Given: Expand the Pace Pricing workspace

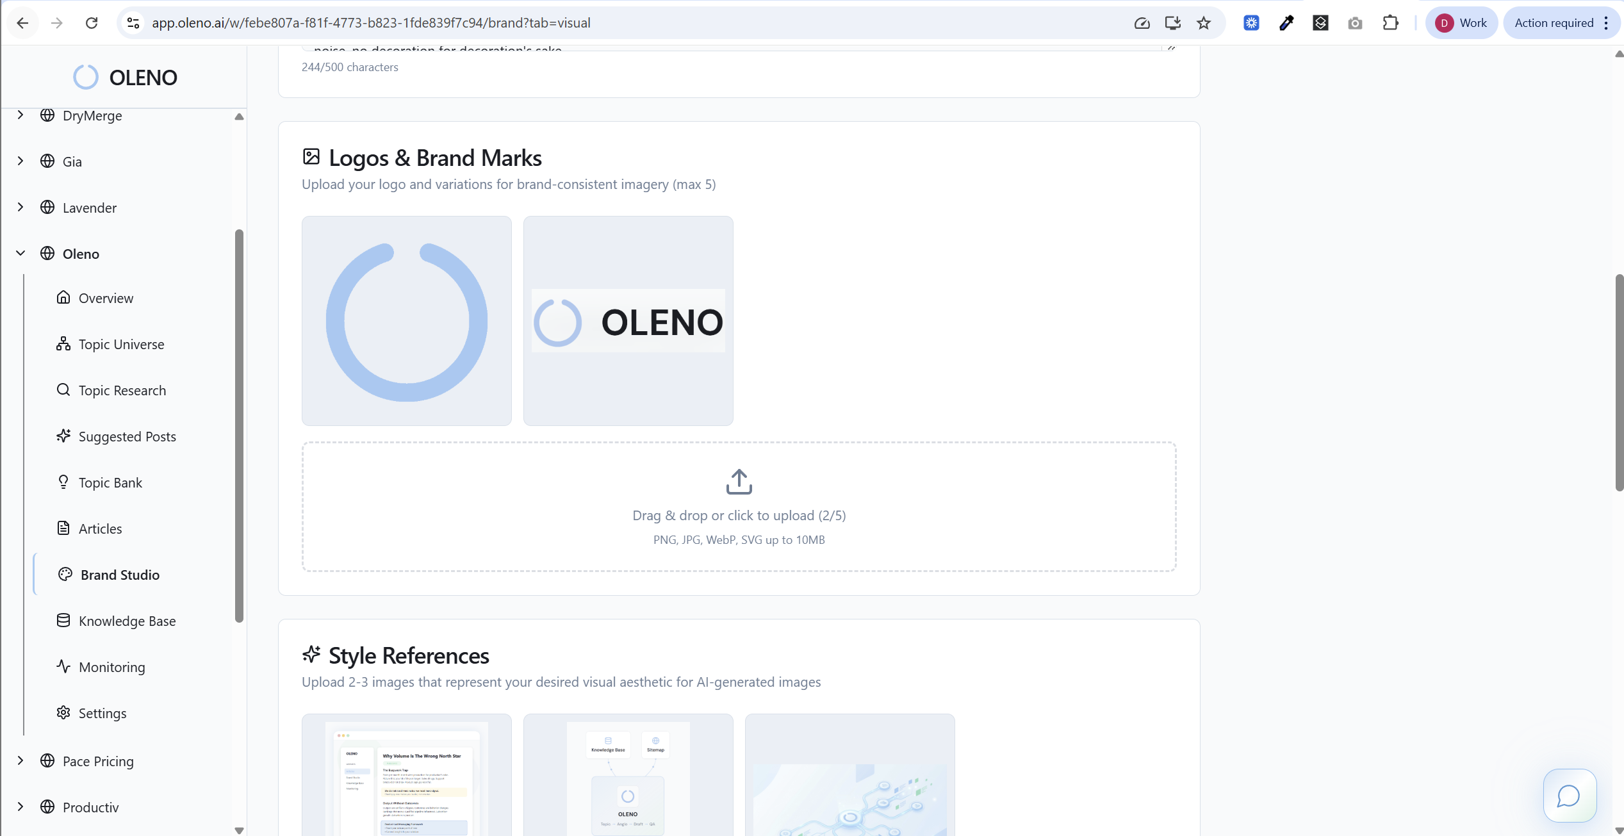Looking at the screenshot, I should (x=21, y=760).
